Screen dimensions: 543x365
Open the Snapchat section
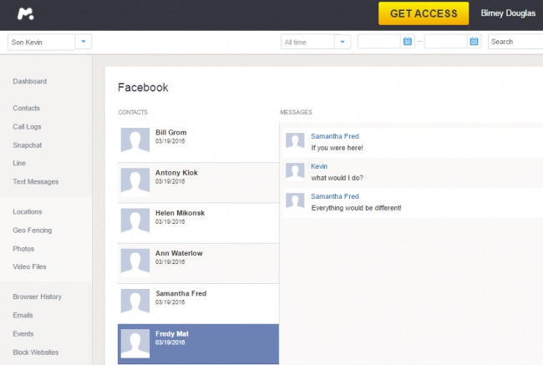28,145
